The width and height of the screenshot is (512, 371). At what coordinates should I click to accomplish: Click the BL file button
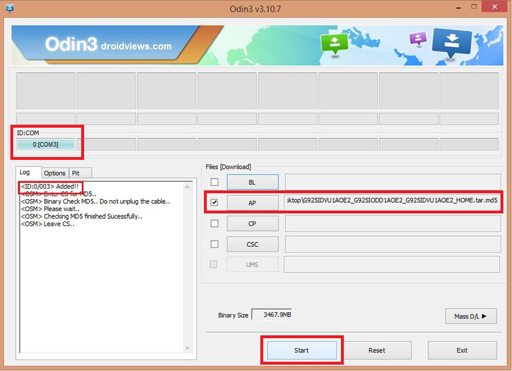point(253,182)
